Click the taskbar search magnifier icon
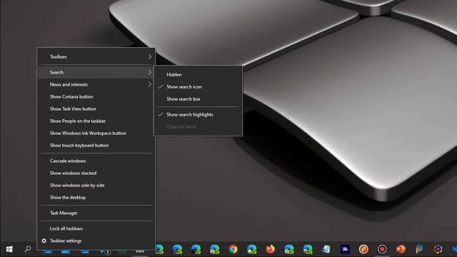 point(28,249)
